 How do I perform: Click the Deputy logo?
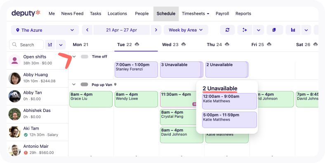(26, 13)
